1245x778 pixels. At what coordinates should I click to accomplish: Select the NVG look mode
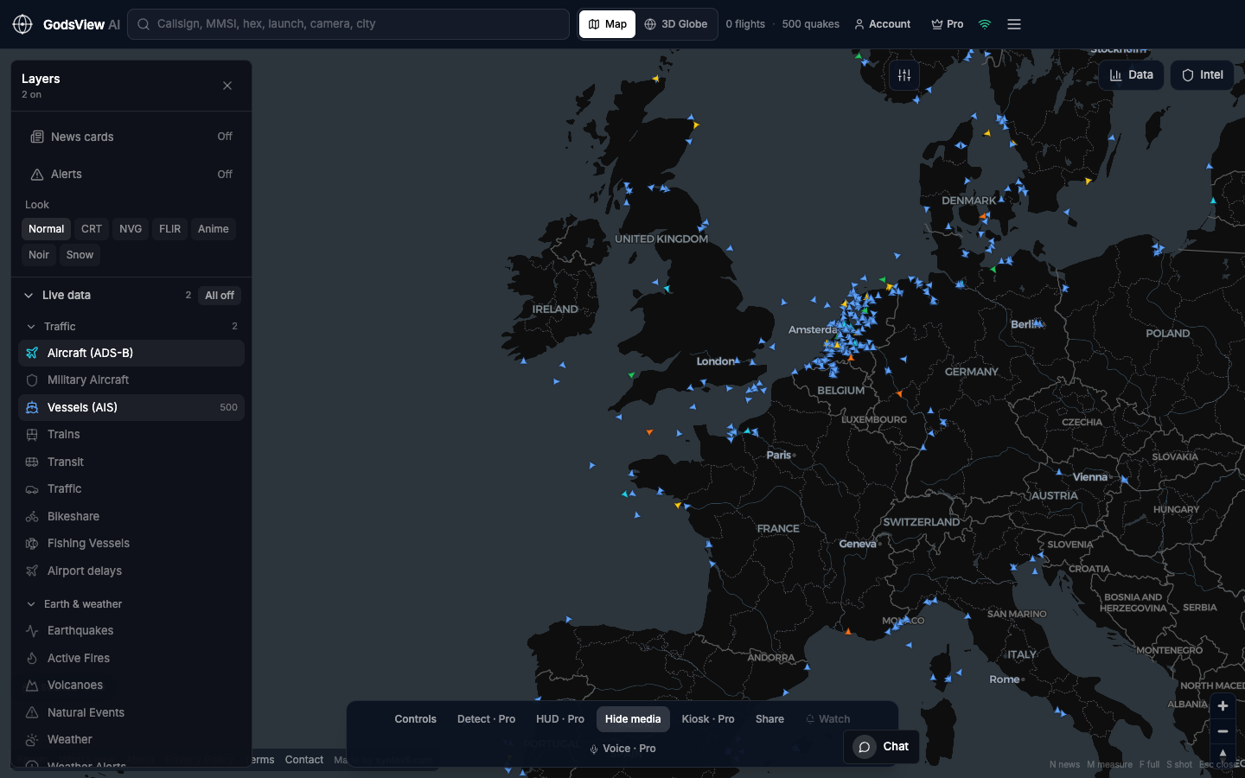tap(131, 229)
